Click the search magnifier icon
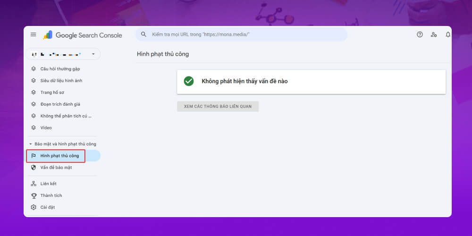 pyautogui.click(x=144, y=34)
